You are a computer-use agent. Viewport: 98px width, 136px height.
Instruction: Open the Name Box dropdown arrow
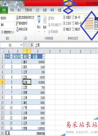pyautogui.click(x=21, y=45)
